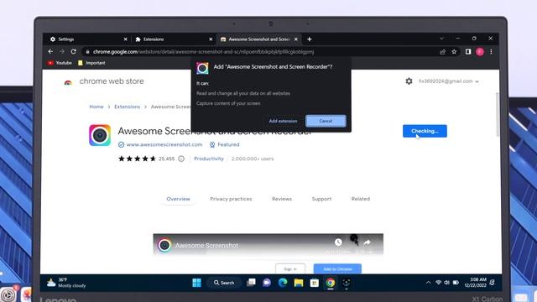Click the rating info icon
Image resolution: width=537 pixels, height=302 pixels.
181,159
